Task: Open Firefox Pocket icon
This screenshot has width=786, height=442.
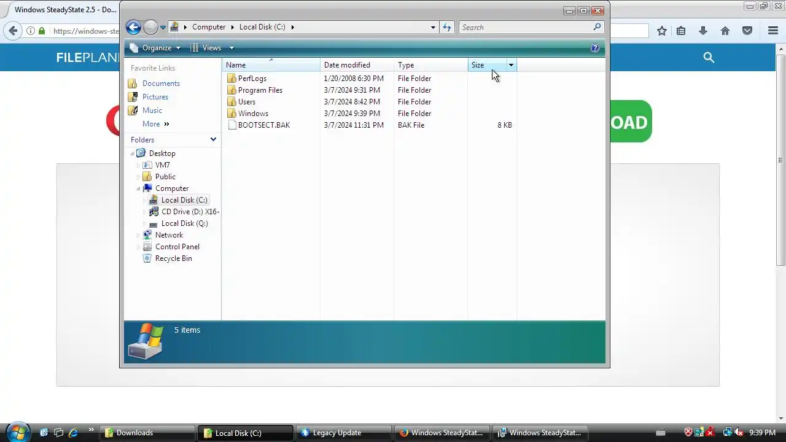Action: tap(747, 31)
